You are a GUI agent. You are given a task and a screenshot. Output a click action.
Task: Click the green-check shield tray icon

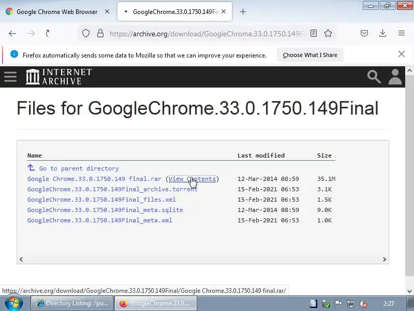(326, 304)
